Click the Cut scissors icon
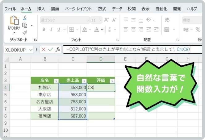Viewport: 205px width, 140px height. point(25,18)
